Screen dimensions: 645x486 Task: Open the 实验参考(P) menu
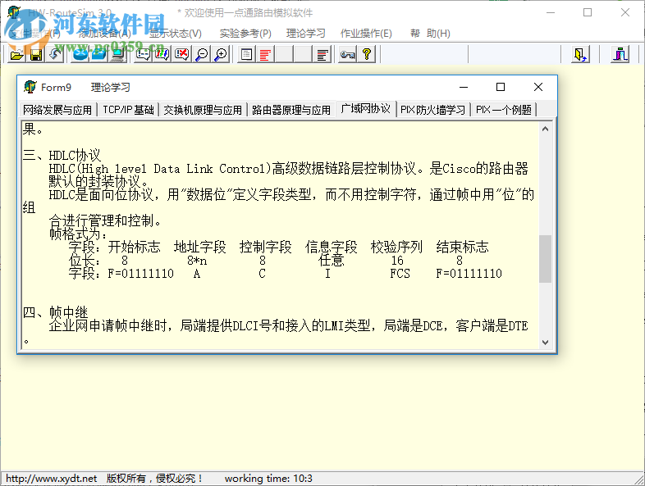coord(245,34)
